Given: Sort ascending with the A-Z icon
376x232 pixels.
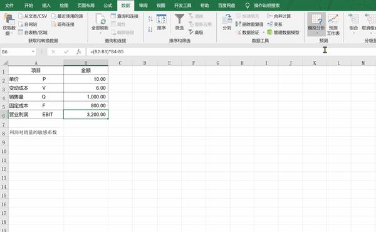Looking at the screenshot, I should coord(150,19).
